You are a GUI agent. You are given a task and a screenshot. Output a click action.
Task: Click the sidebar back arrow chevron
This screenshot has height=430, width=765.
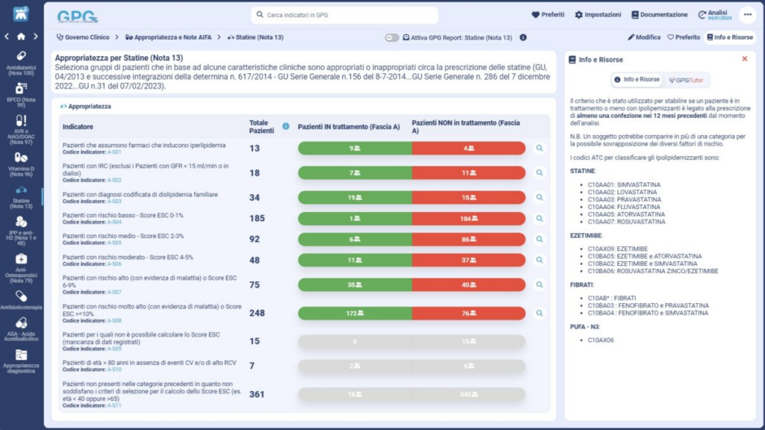coord(7,36)
